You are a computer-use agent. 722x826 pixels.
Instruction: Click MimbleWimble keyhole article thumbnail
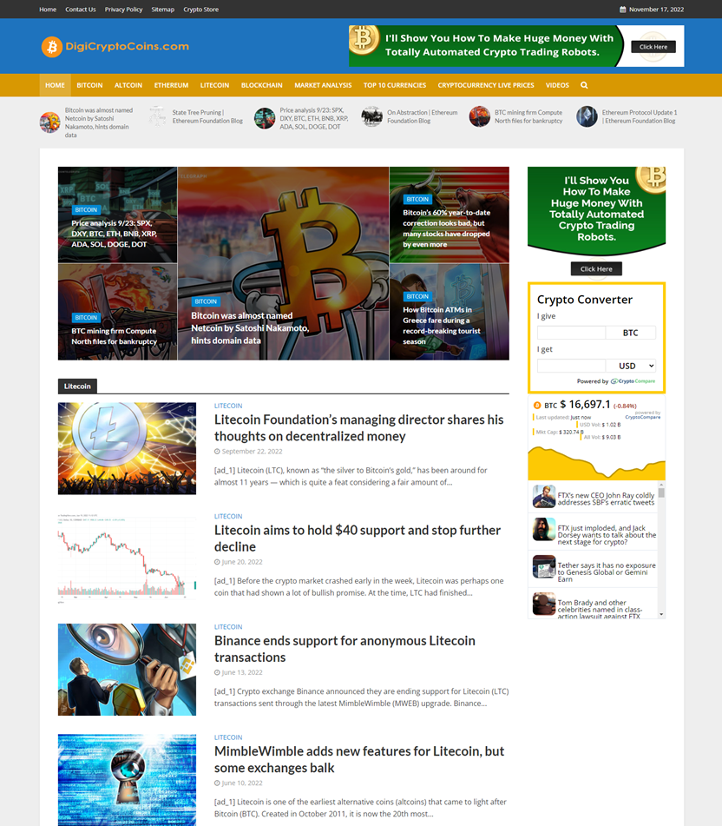coord(127,780)
